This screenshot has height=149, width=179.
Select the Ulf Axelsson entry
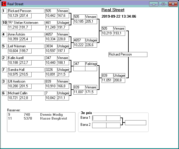tap(25, 81)
